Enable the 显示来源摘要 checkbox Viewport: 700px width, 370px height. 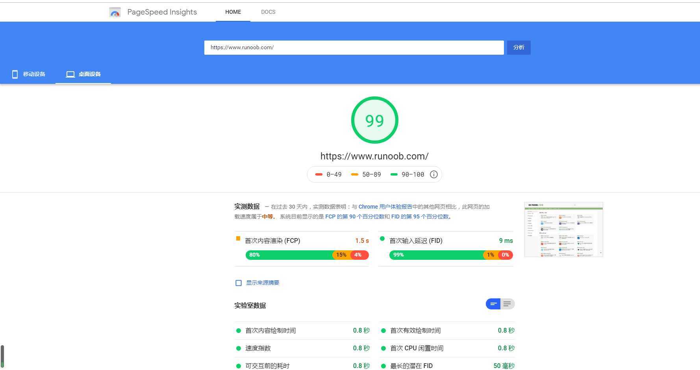click(x=238, y=283)
